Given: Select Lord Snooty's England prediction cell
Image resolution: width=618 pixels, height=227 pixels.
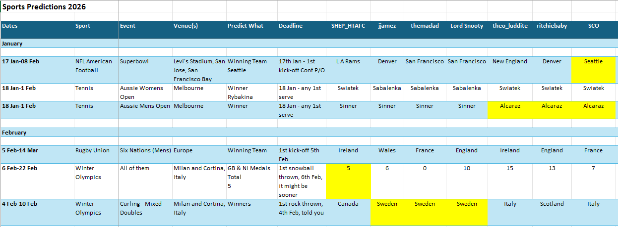Looking at the screenshot, I should coord(467,154).
